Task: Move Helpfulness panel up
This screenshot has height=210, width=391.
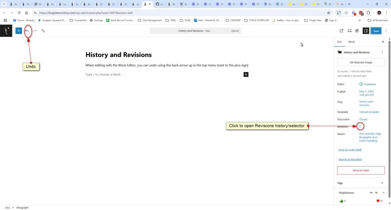Action: point(371,193)
